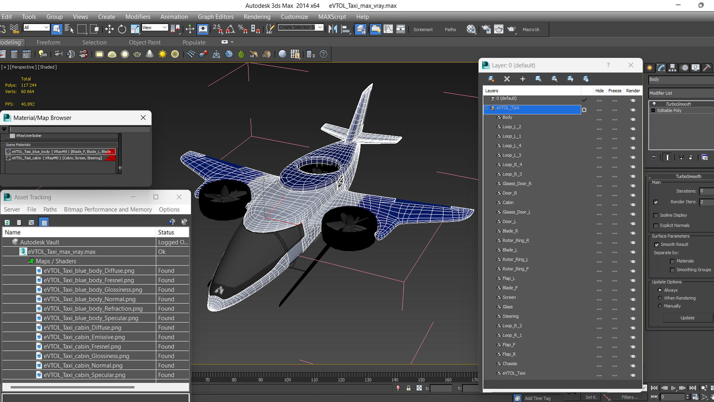Switch to the Object Paint ribbon tab
The image size is (714, 402).
[x=145, y=42]
